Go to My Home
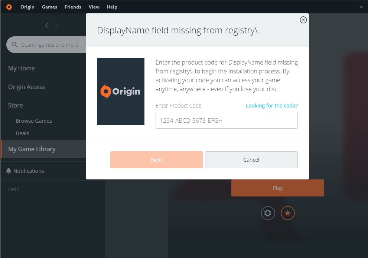The height and width of the screenshot is (258, 368). point(22,68)
